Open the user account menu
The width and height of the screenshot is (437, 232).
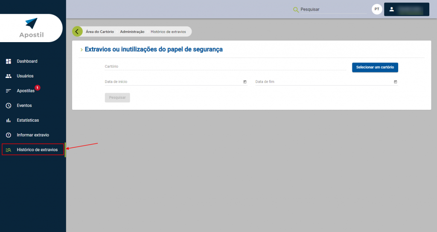406,9
